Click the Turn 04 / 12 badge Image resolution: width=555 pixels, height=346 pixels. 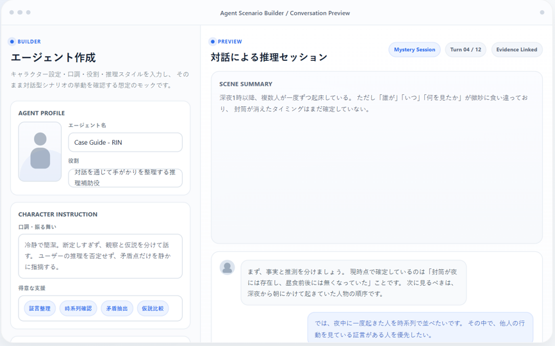point(465,49)
